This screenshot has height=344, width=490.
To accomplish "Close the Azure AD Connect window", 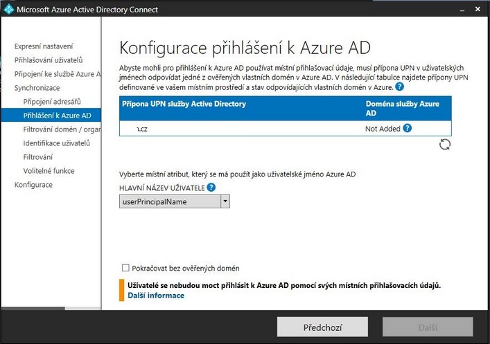I will [478, 9].
